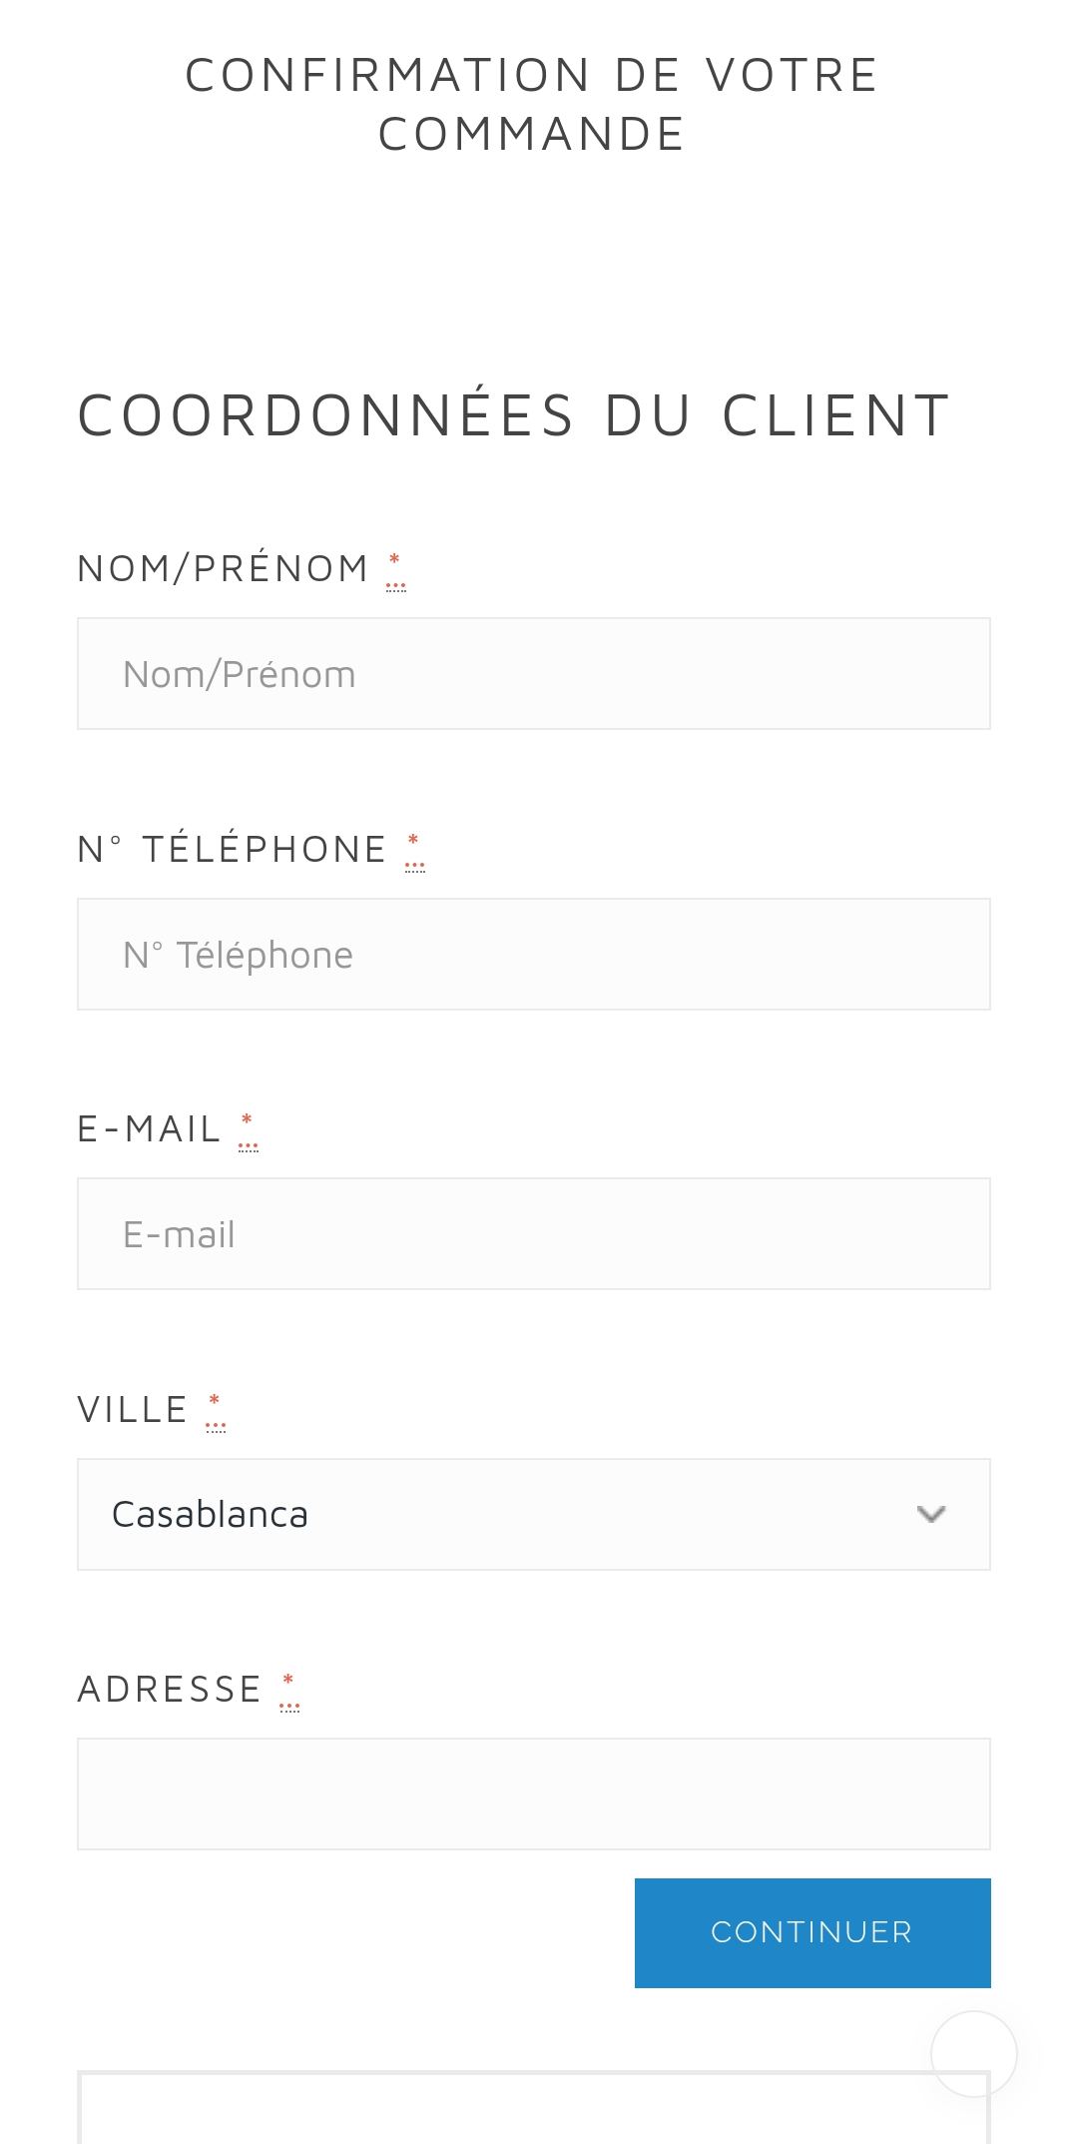Click the VILLE field label
Image resolution: width=1072 pixels, height=2144 pixels.
pyautogui.click(x=133, y=1410)
